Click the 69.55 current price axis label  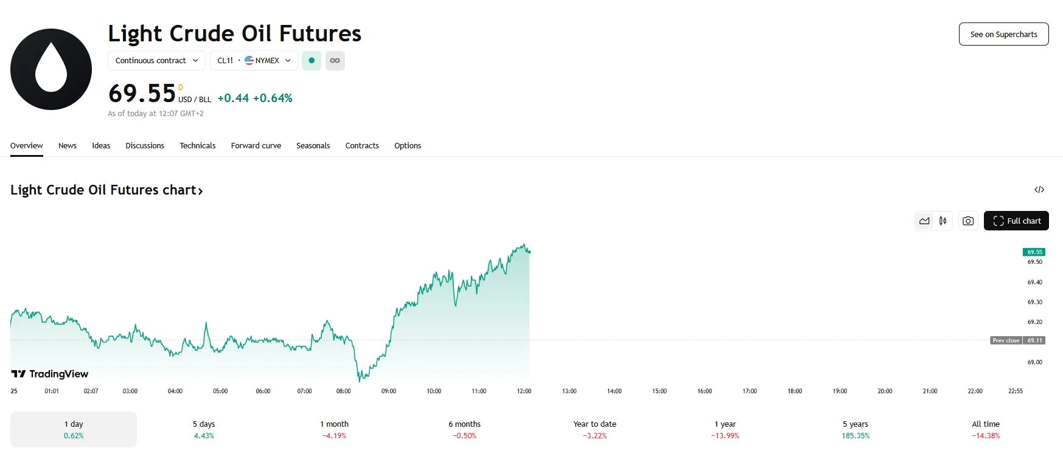1034,252
